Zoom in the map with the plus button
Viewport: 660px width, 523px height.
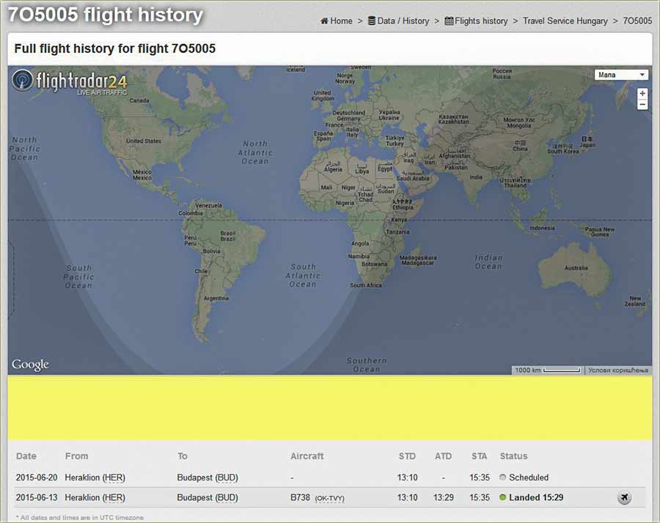coord(642,94)
